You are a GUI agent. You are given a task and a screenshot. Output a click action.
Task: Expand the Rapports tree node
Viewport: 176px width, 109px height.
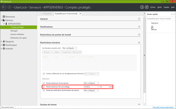tap(1, 41)
